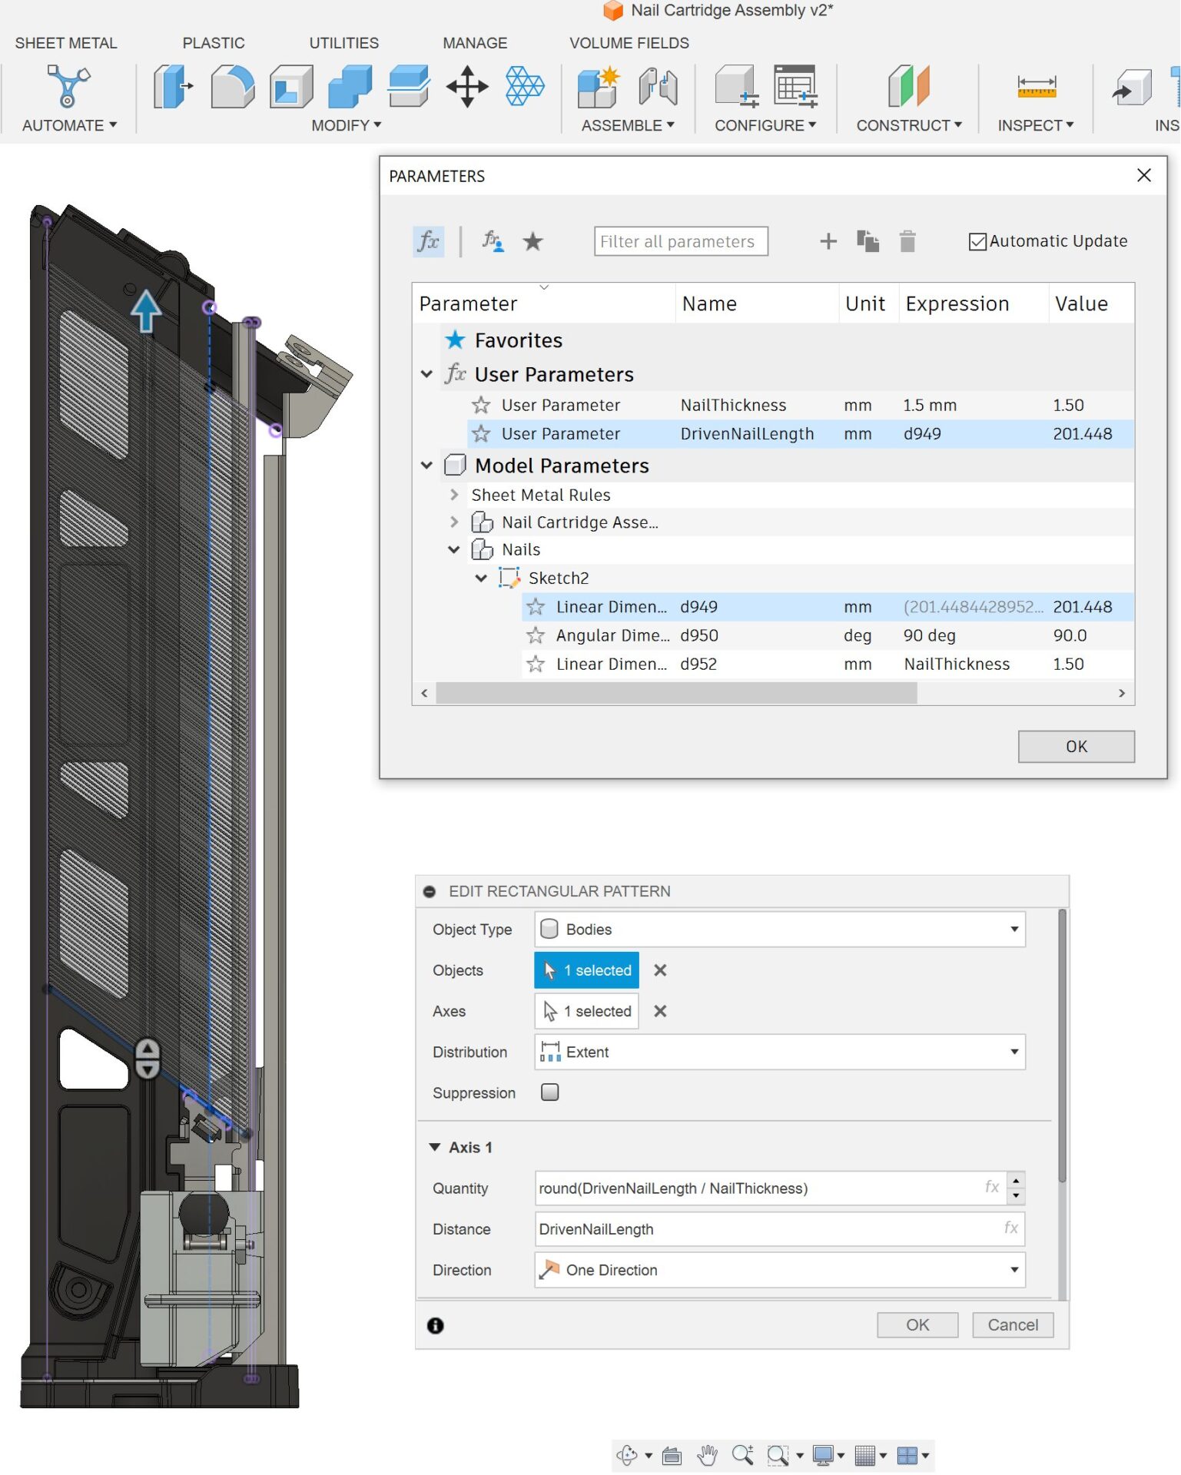This screenshot has height=1475, width=1181.
Task: Click the delete parameter trash icon
Action: [907, 241]
